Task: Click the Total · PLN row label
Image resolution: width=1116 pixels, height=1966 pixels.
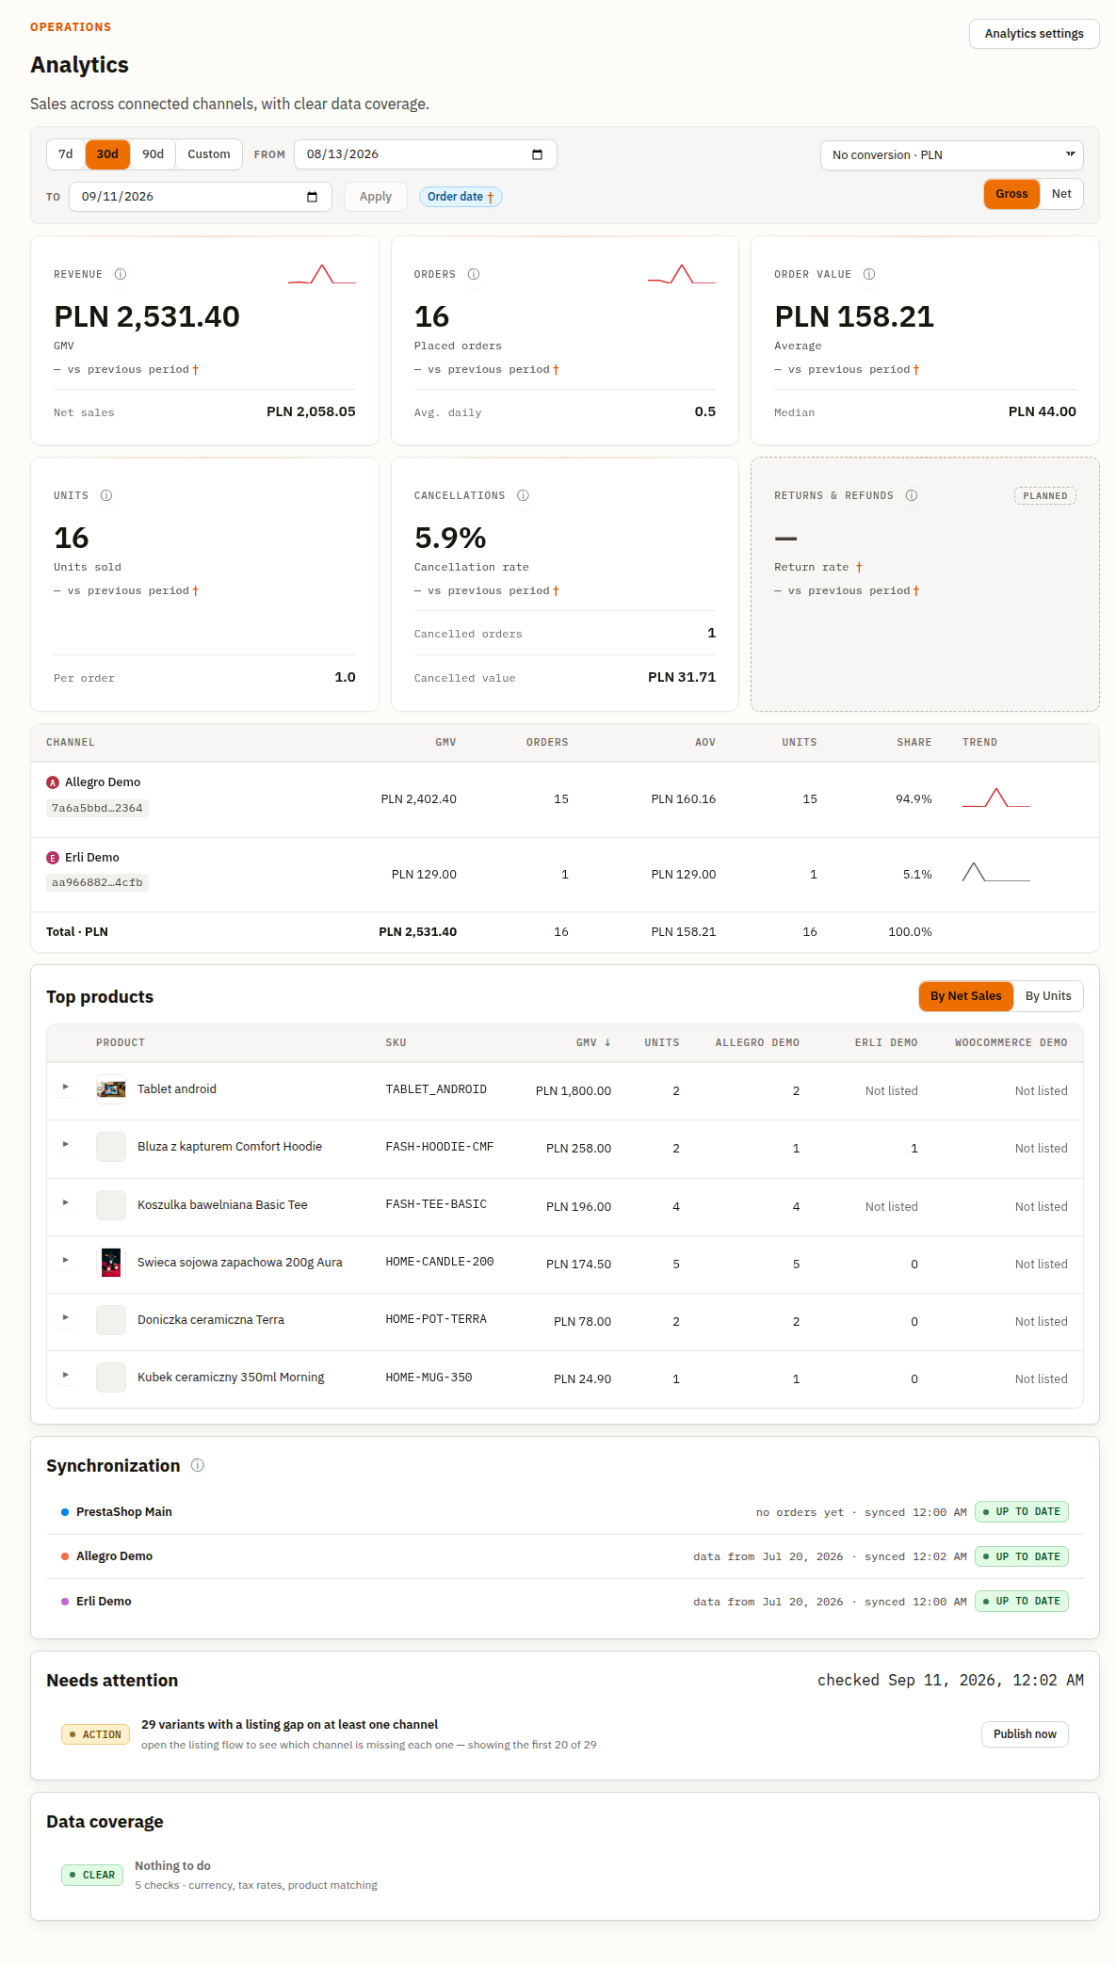Action: (x=77, y=932)
